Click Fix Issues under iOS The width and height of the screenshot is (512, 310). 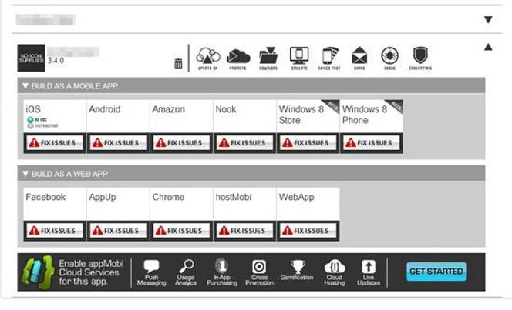click(x=55, y=143)
